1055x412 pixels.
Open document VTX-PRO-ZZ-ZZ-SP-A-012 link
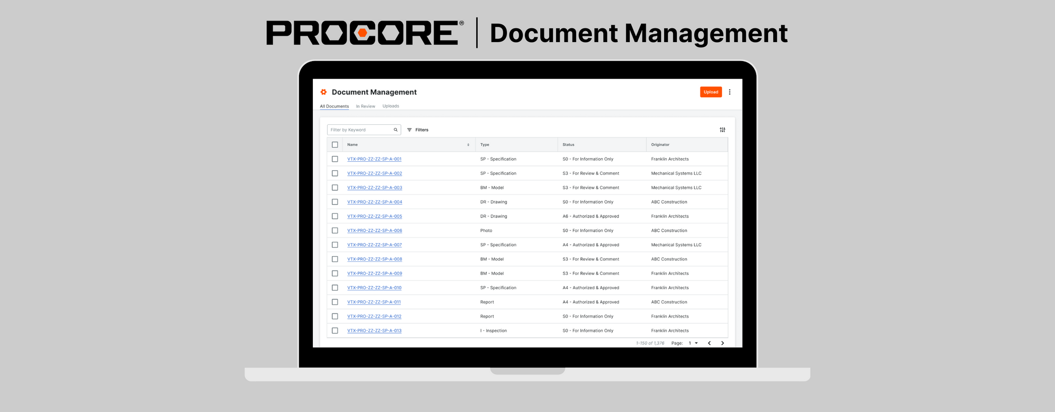point(375,316)
